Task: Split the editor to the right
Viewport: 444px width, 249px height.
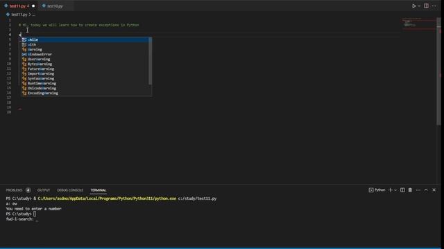Action: click(x=426, y=6)
